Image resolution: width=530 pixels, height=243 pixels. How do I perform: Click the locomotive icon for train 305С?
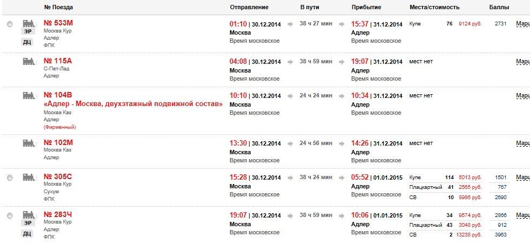28,177
